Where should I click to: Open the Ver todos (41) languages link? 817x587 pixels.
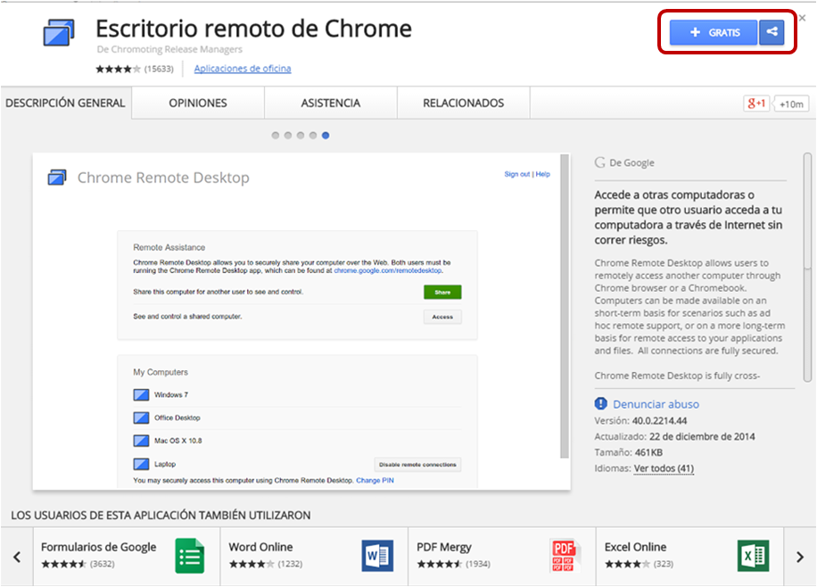(x=664, y=468)
